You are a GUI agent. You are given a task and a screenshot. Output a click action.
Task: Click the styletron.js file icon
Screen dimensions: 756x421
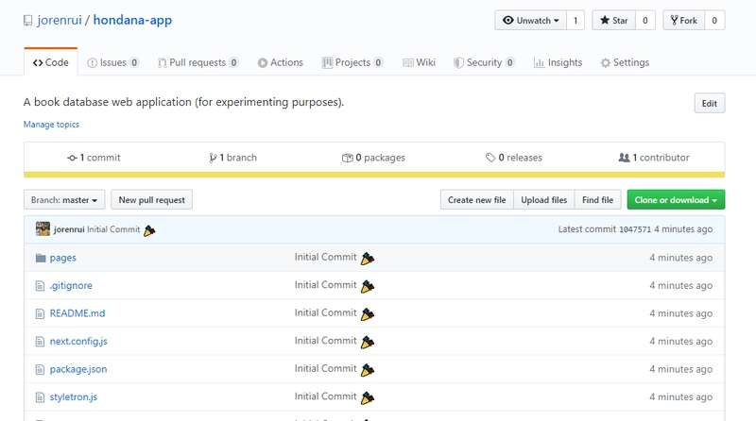click(40, 397)
